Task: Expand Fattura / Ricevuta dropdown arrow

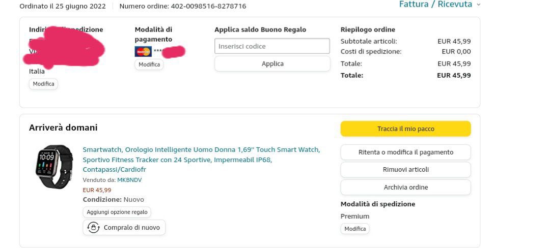Action: pyautogui.click(x=479, y=5)
